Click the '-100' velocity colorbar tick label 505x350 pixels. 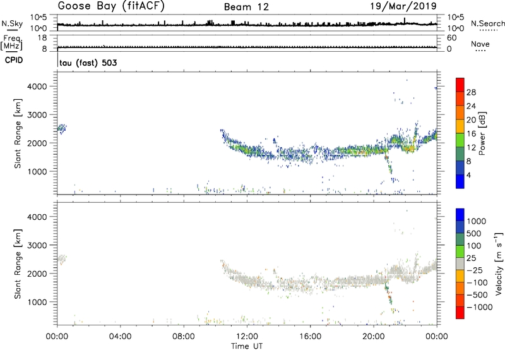click(477, 282)
